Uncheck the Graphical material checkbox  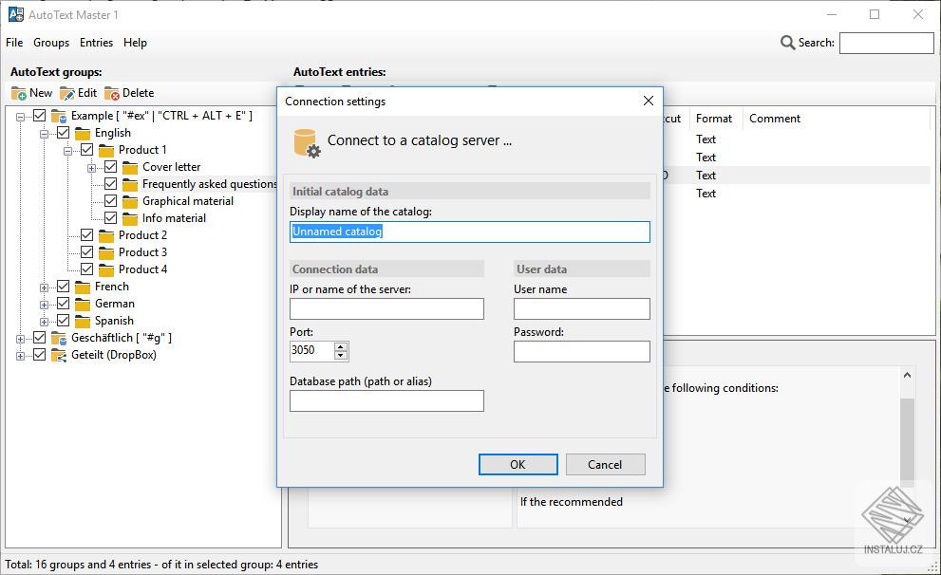point(110,201)
